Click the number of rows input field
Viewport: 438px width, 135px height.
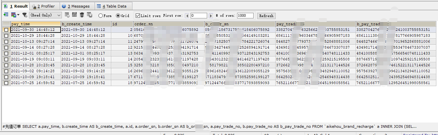click(x=245, y=15)
